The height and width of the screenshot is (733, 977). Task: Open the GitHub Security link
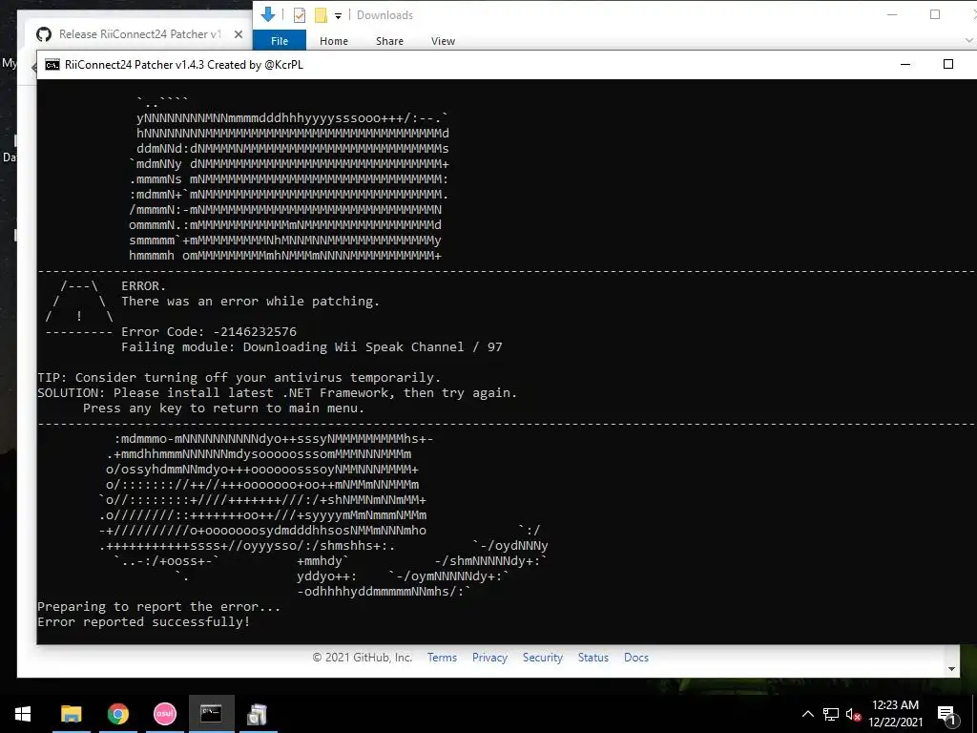coord(543,657)
